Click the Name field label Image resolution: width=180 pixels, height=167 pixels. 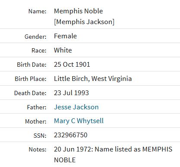coord(38,11)
